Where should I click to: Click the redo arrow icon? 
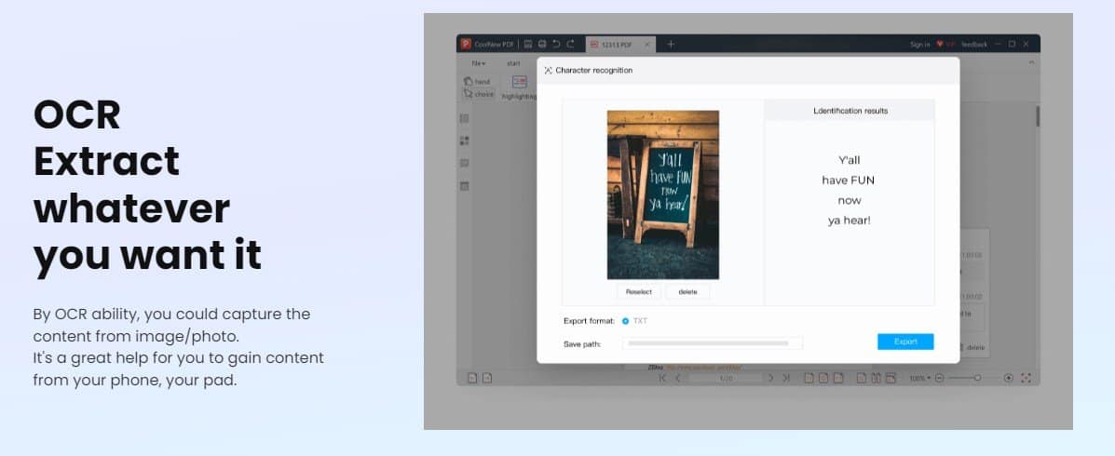coord(570,44)
